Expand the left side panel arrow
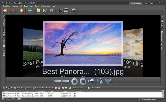 coord(4,16)
